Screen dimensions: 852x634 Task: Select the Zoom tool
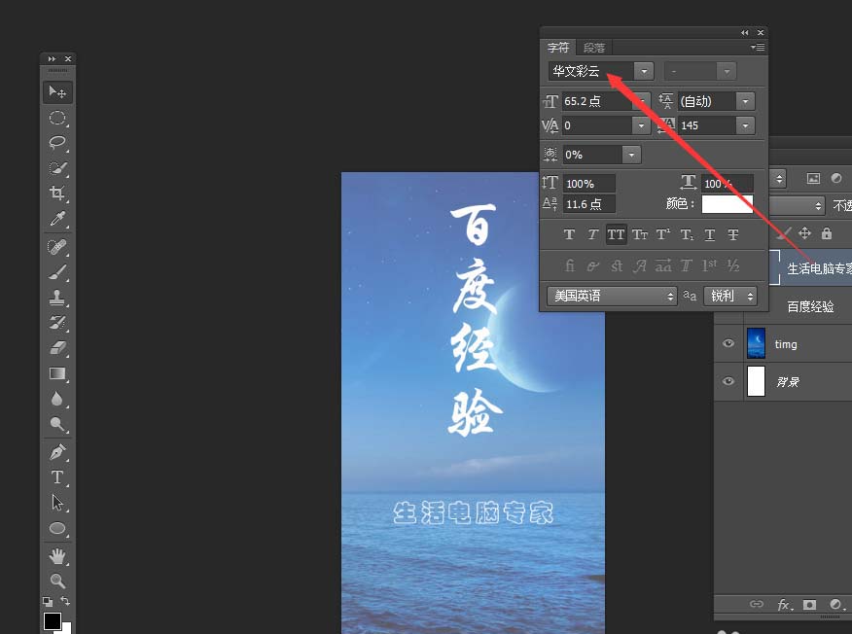pyautogui.click(x=57, y=581)
